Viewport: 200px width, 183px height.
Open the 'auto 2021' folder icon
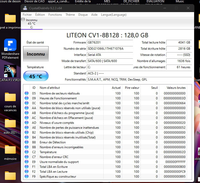coord(10,123)
